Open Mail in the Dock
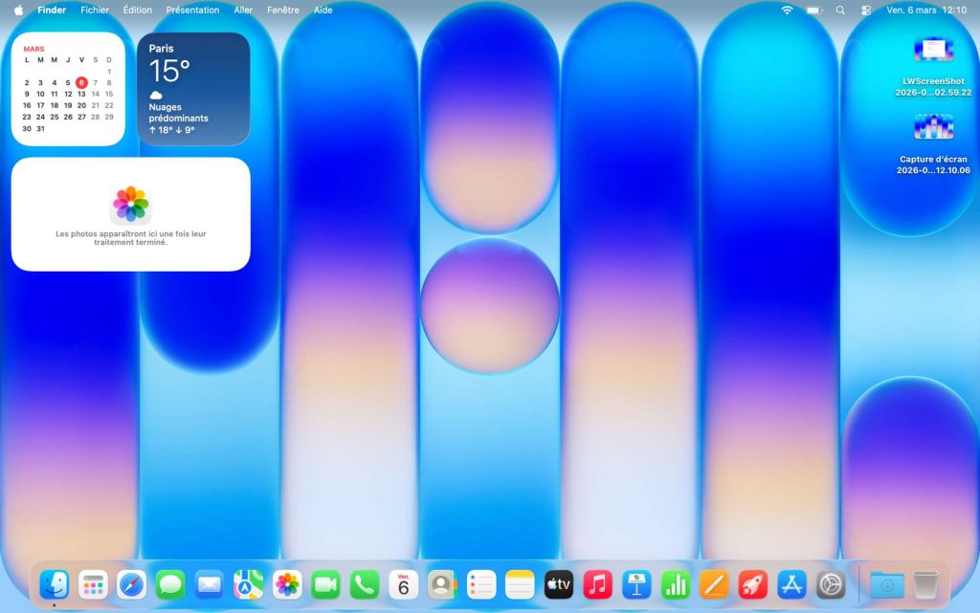980x613 pixels. click(209, 584)
